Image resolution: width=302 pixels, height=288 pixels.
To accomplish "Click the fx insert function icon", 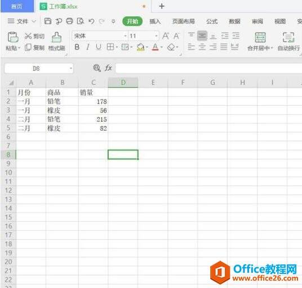I will 108,68.
